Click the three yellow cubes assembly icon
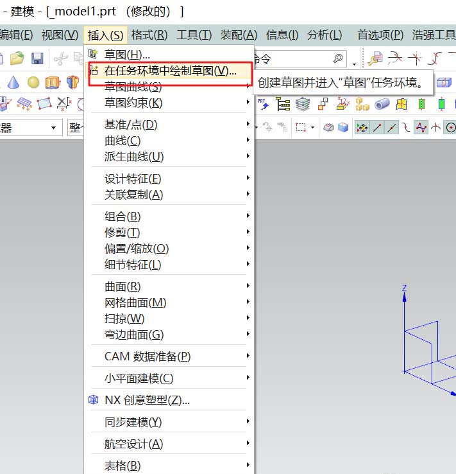 (x=362, y=104)
